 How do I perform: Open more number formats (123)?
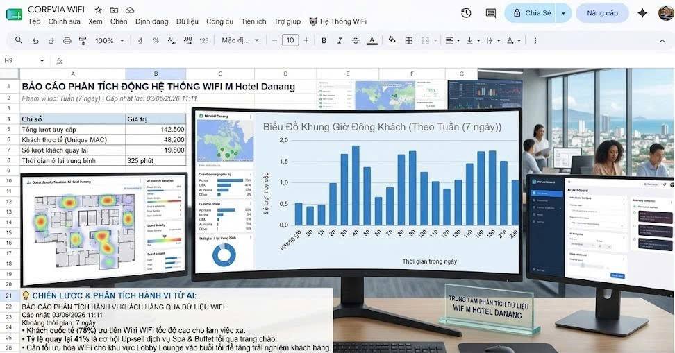204,40
